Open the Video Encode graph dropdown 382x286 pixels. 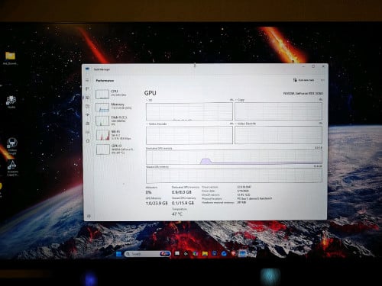click(245, 124)
